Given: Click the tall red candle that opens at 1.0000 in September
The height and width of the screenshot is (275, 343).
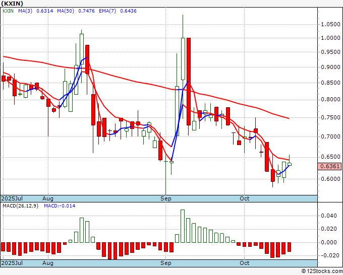Looking at the screenshot, I should (x=189, y=82).
